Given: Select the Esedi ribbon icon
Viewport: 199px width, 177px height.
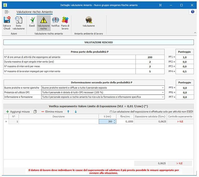Looking at the screenshot, I should [x=32, y=21].
